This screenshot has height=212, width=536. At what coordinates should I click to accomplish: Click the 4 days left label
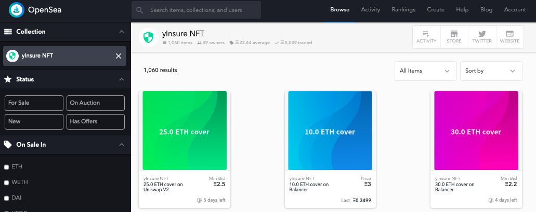(506, 200)
